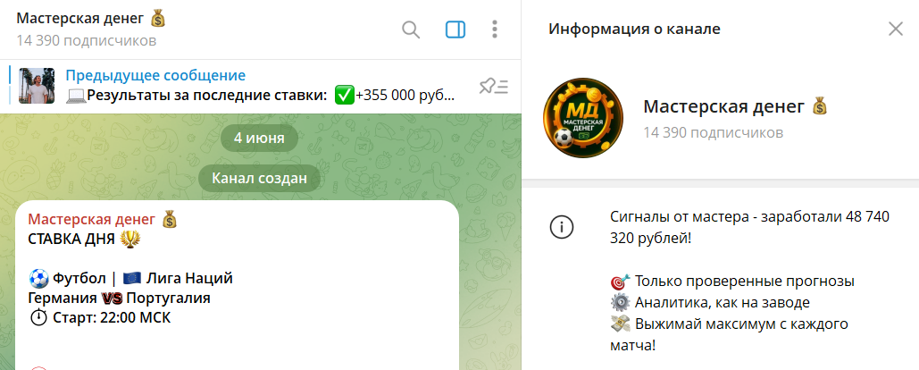Click the trophy emoji after 'СТАВКА ДНЯ'
Viewport: 919px width, 370px height.
click(x=129, y=240)
